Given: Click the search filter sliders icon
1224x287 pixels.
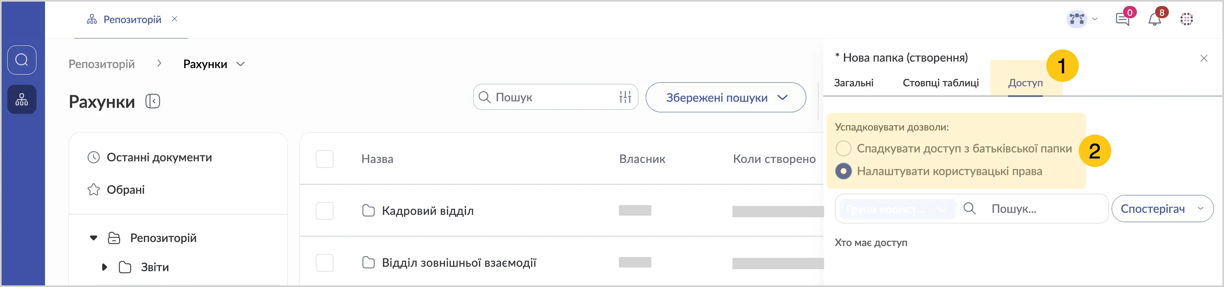Looking at the screenshot, I should pos(625,97).
